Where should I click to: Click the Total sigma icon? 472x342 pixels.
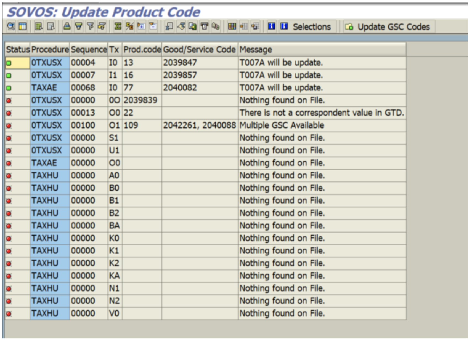point(118,26)
